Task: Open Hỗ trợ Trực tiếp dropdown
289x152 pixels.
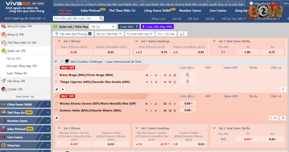Action: pyautogui.click(x=234, y=19)
